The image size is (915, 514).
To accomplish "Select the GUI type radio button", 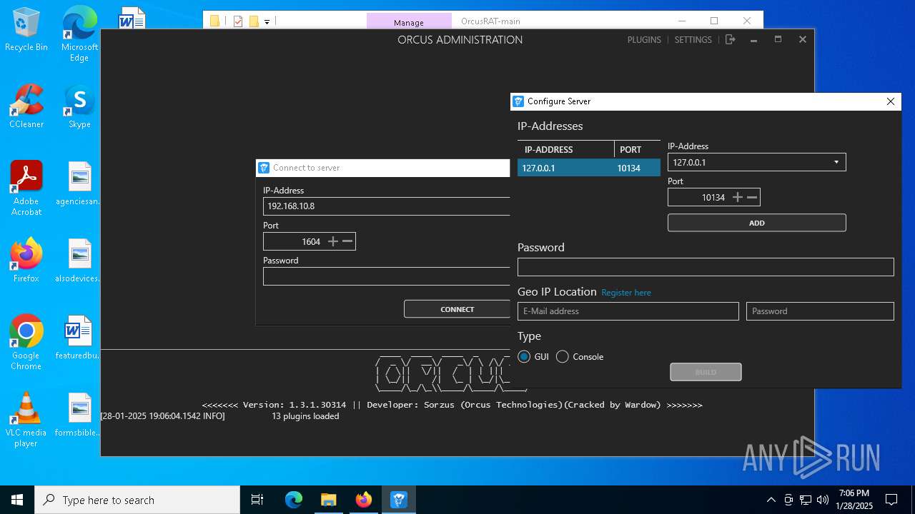I will 524,357.
